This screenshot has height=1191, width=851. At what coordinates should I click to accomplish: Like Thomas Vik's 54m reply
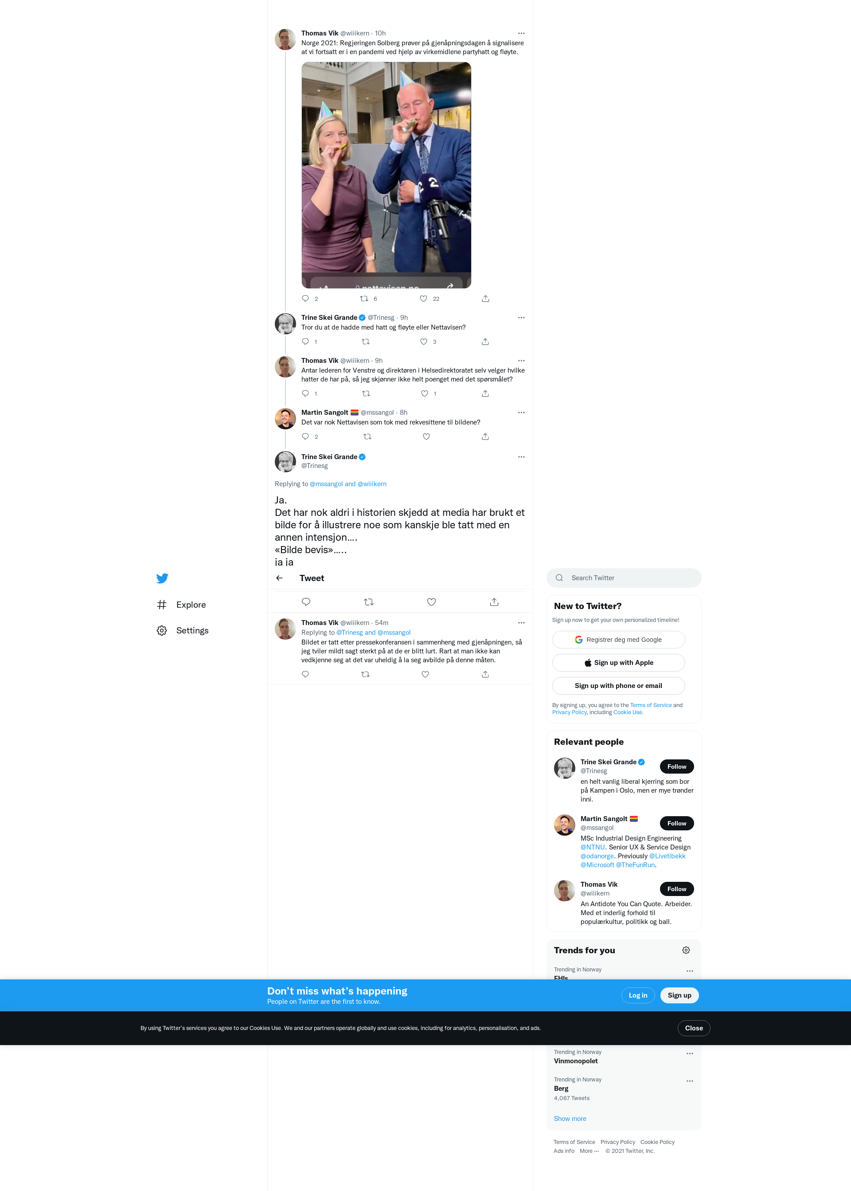tap(425, 674)
